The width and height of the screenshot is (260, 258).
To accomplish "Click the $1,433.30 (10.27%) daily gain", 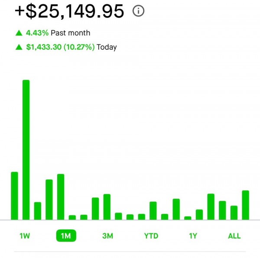I will pos(60,47).
